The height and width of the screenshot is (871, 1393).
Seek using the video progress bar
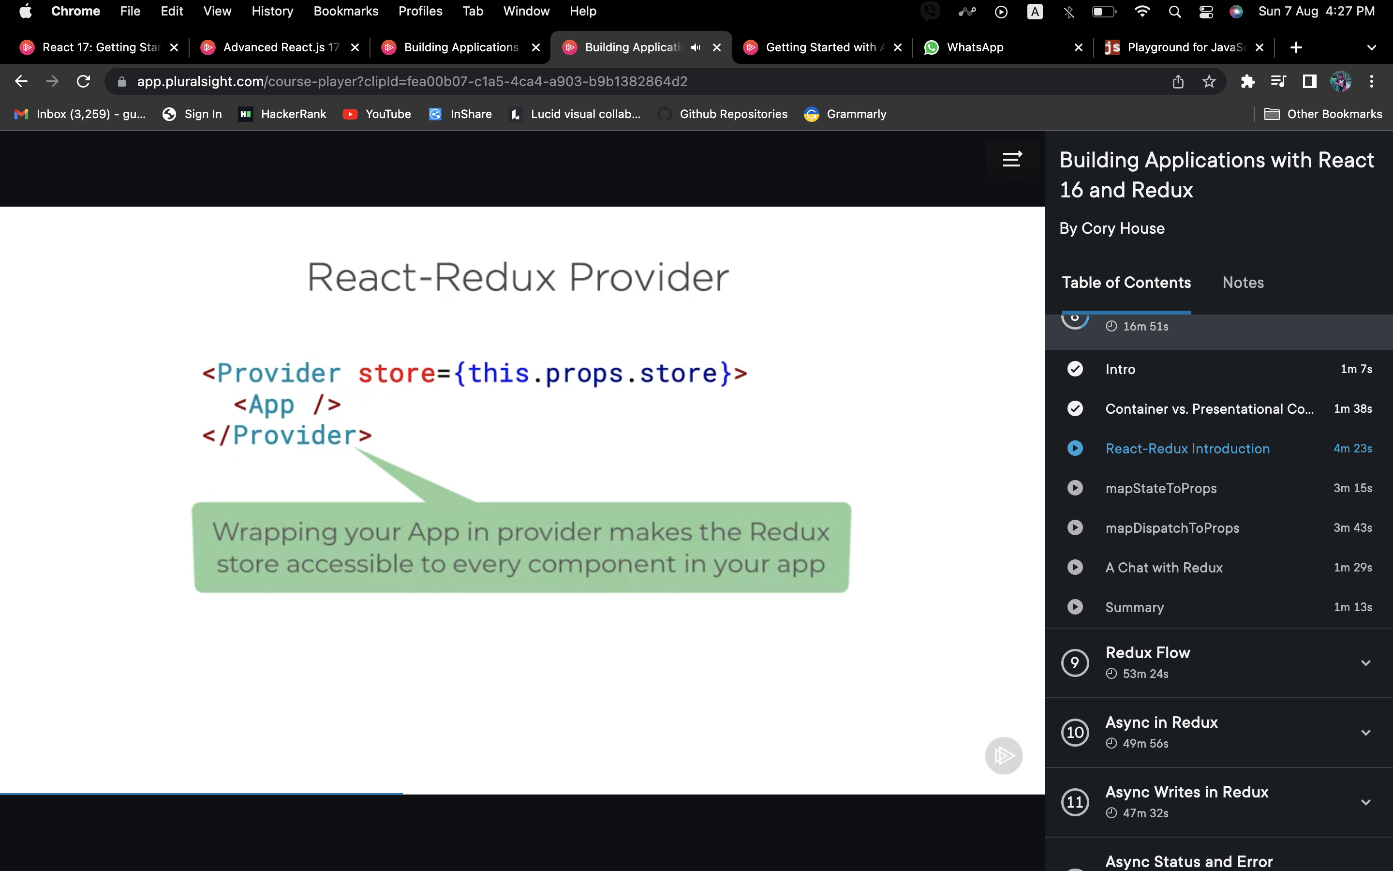522,794
